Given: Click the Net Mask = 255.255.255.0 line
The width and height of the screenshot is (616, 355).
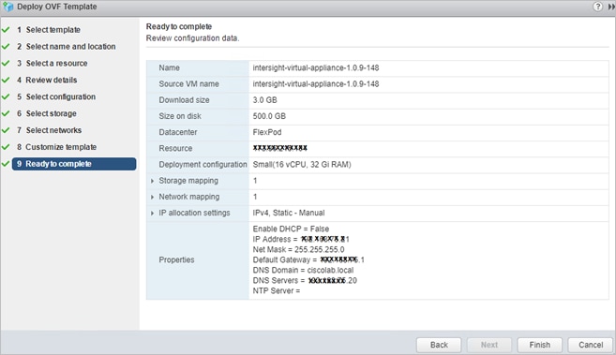Looking at the screenshot, I should pos(298,249).
